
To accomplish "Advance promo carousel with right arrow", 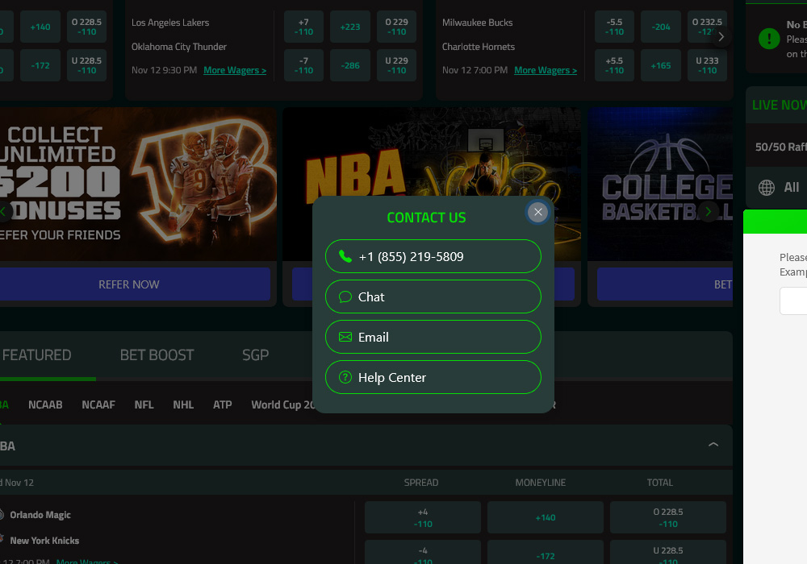I will pyautogui.click(x=708, y=212).
